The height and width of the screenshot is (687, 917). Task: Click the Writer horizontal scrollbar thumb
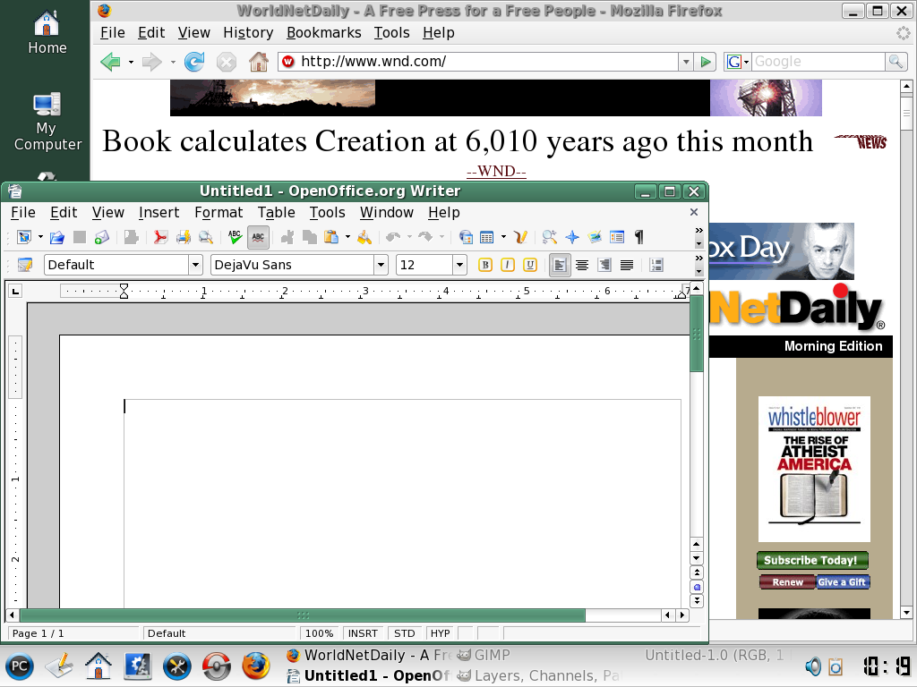303,615
